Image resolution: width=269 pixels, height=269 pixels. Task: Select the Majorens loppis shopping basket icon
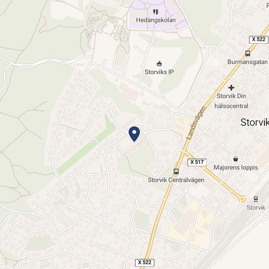236,159
